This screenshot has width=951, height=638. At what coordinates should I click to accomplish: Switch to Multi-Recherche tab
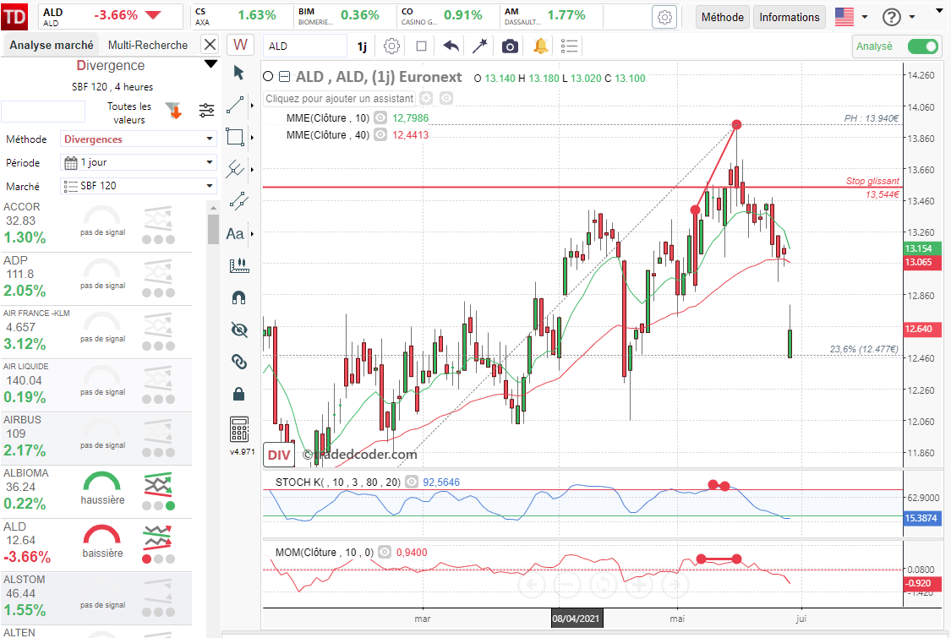tap(148, 45)
